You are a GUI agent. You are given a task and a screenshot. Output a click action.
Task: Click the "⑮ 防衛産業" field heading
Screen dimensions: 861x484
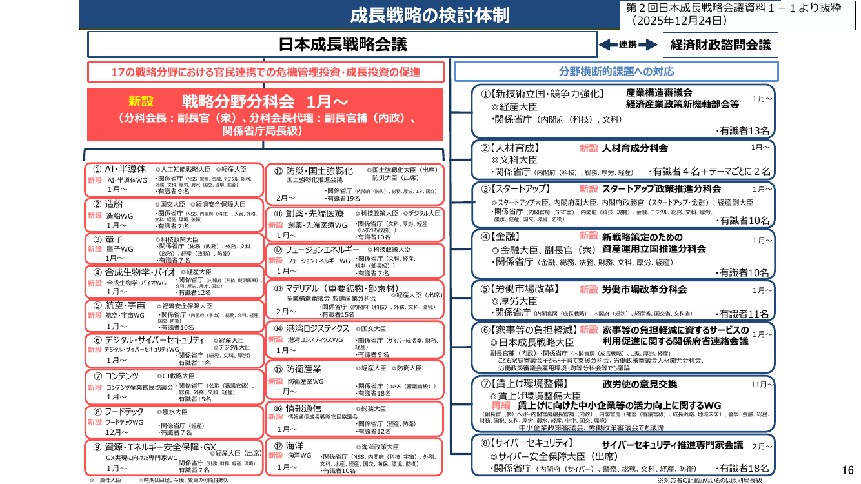click(298, 369)
